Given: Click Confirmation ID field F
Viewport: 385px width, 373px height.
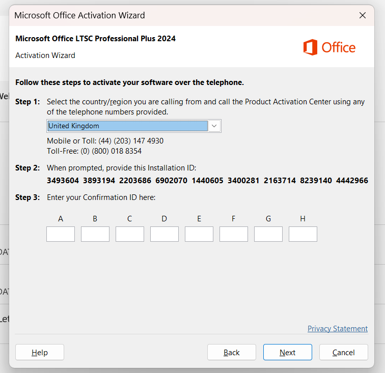Looking at the screenshot, I should point(234,234).
